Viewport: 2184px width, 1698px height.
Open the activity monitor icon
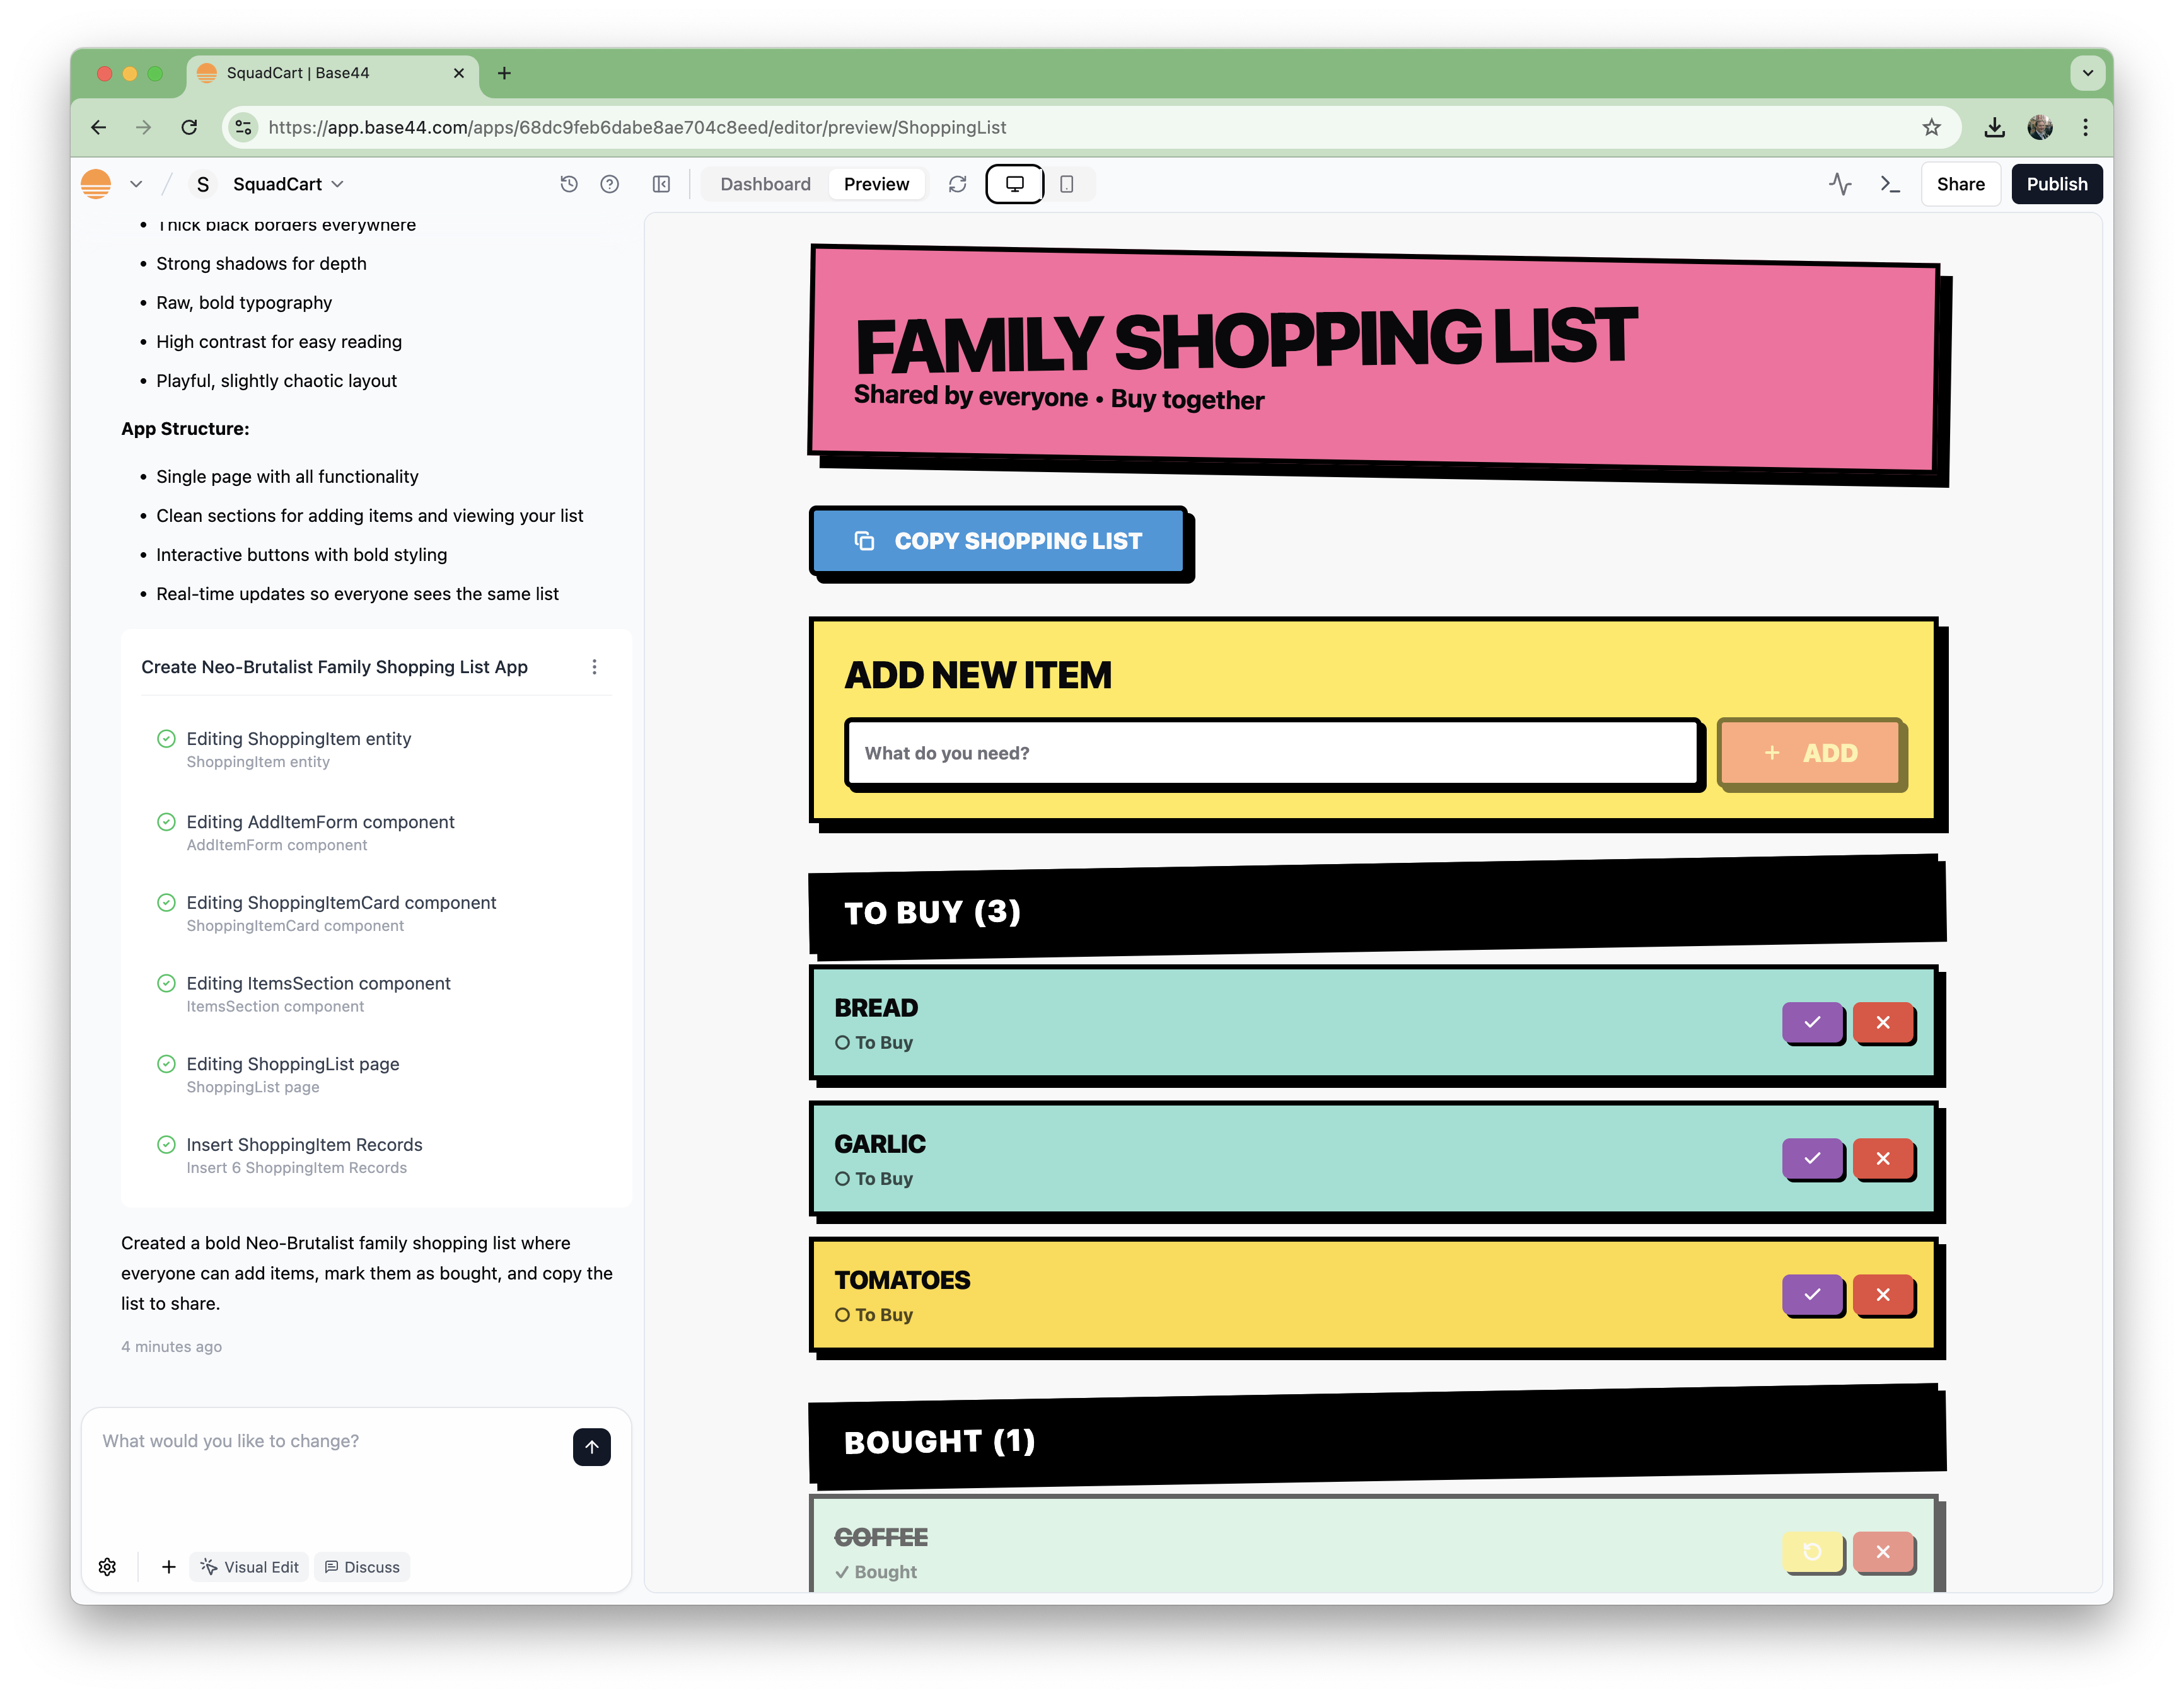1840,184
